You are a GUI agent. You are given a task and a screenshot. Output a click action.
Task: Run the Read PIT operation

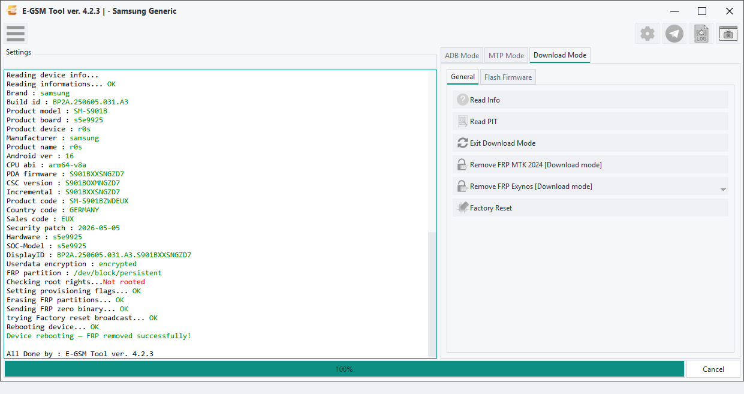pos(591,122)
